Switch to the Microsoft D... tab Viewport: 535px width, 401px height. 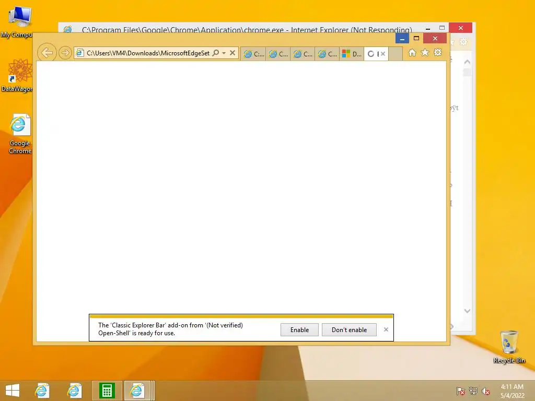[352, 54]
